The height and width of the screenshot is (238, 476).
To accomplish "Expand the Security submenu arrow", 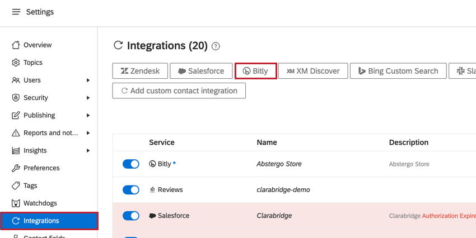I will 88,98.
